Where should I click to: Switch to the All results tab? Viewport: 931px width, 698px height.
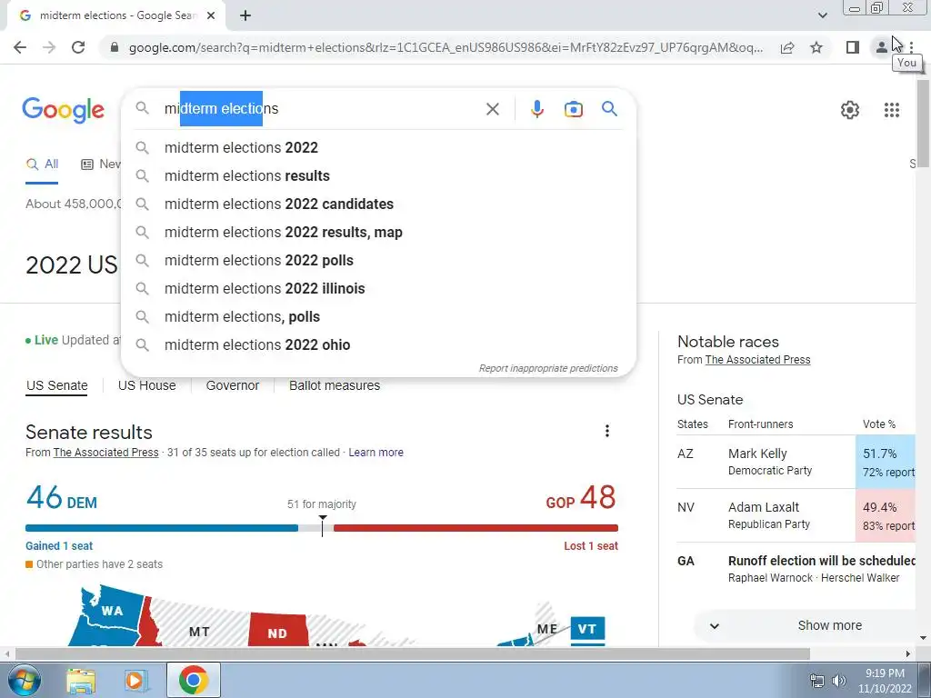(x=42, y=165)
